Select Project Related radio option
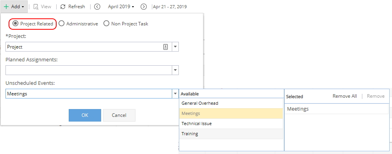The height and width of the screenshot is (154, 392). (x=33, y=24)
